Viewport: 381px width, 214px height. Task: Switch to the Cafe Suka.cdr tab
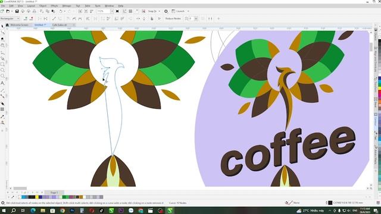[60, 25]
